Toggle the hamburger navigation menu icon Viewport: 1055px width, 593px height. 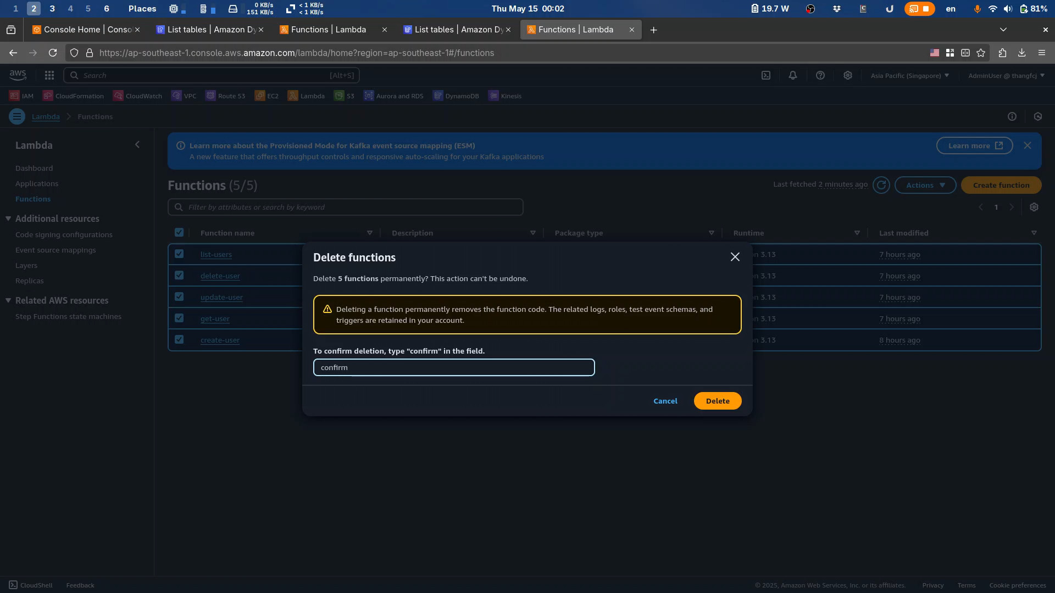17,116
